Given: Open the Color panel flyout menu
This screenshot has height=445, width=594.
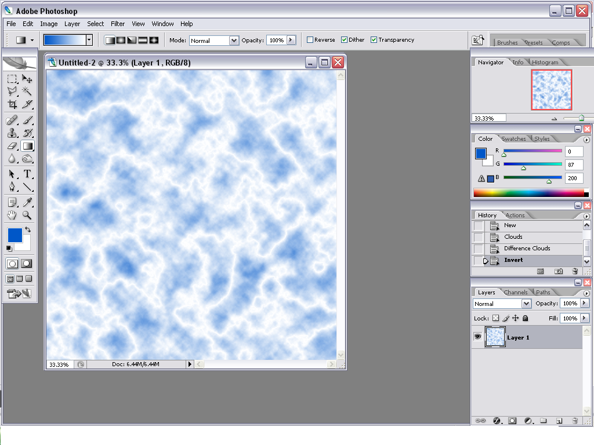Looking at the screenshot, I should [586, 140].
